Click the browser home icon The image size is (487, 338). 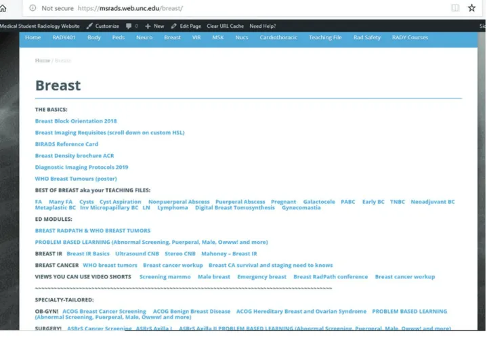tap(3, 8)
